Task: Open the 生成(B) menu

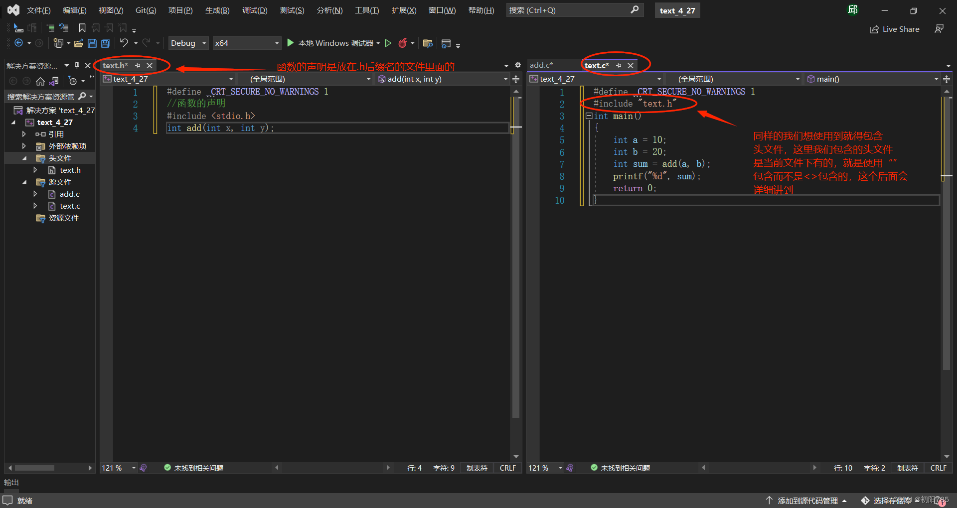Action: (x=217, y=10)
